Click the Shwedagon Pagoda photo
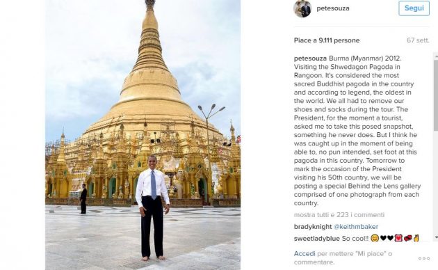The image size is (438, 270). point(143,135)
